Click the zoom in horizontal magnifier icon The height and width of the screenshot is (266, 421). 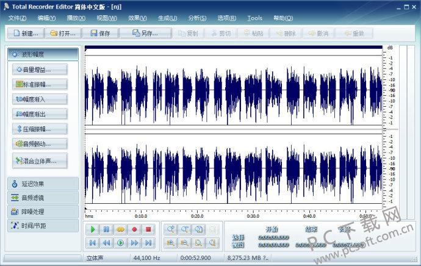(x=170, y=243)
